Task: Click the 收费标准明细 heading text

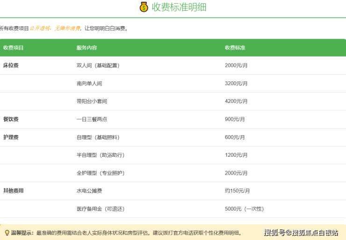Action: (x=179, y=7)
